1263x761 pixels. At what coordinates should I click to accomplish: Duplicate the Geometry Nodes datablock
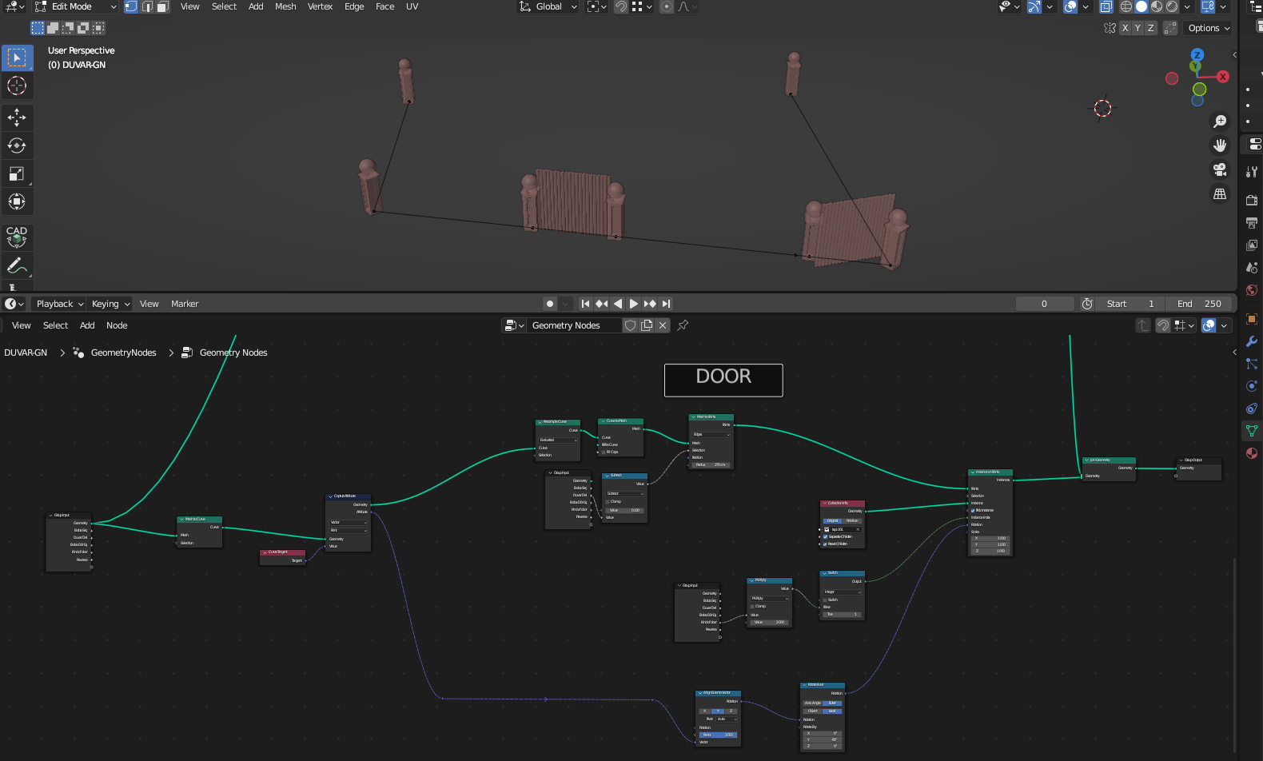(647, 325)
